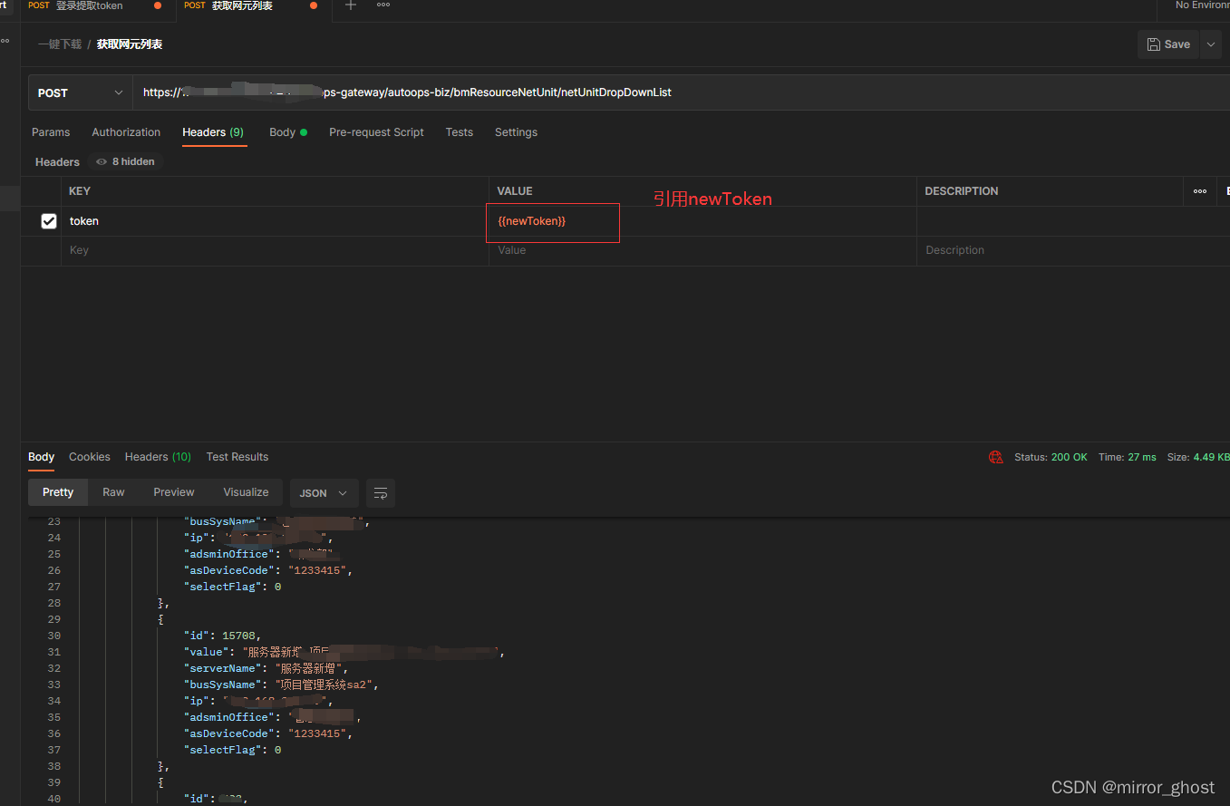This screenshot has width=1230, height=806.
Task: Click the empty Key placeholder field
Action: coord(275,250)
